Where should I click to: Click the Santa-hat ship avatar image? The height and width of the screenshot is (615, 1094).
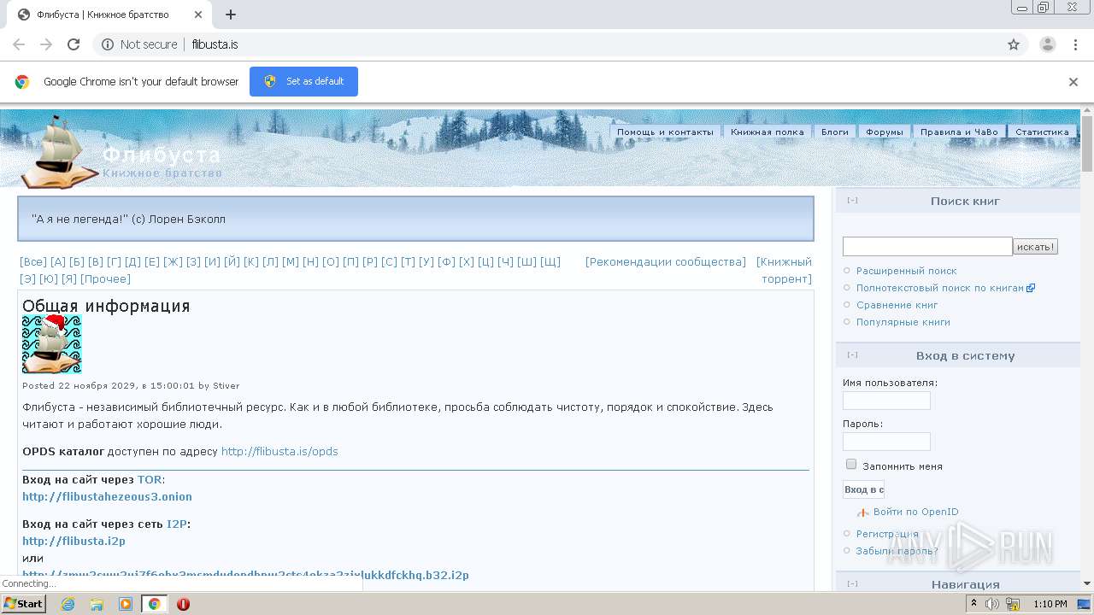[x=51, y=344]
